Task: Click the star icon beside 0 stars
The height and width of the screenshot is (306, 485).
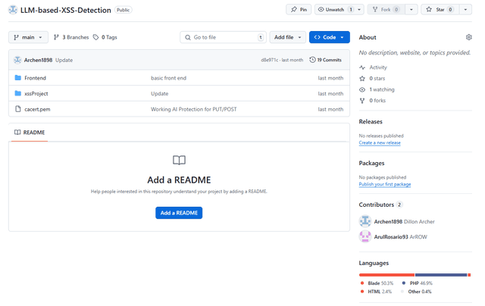Action: coord(362,78)
